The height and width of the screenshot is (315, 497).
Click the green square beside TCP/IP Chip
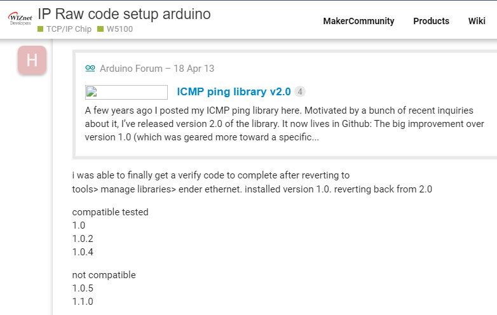[40, 29]
